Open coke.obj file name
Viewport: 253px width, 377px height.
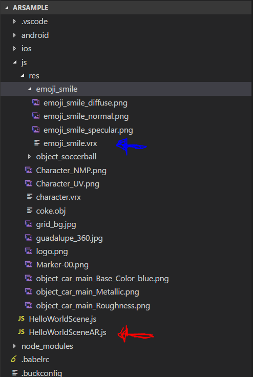point(51,211)
